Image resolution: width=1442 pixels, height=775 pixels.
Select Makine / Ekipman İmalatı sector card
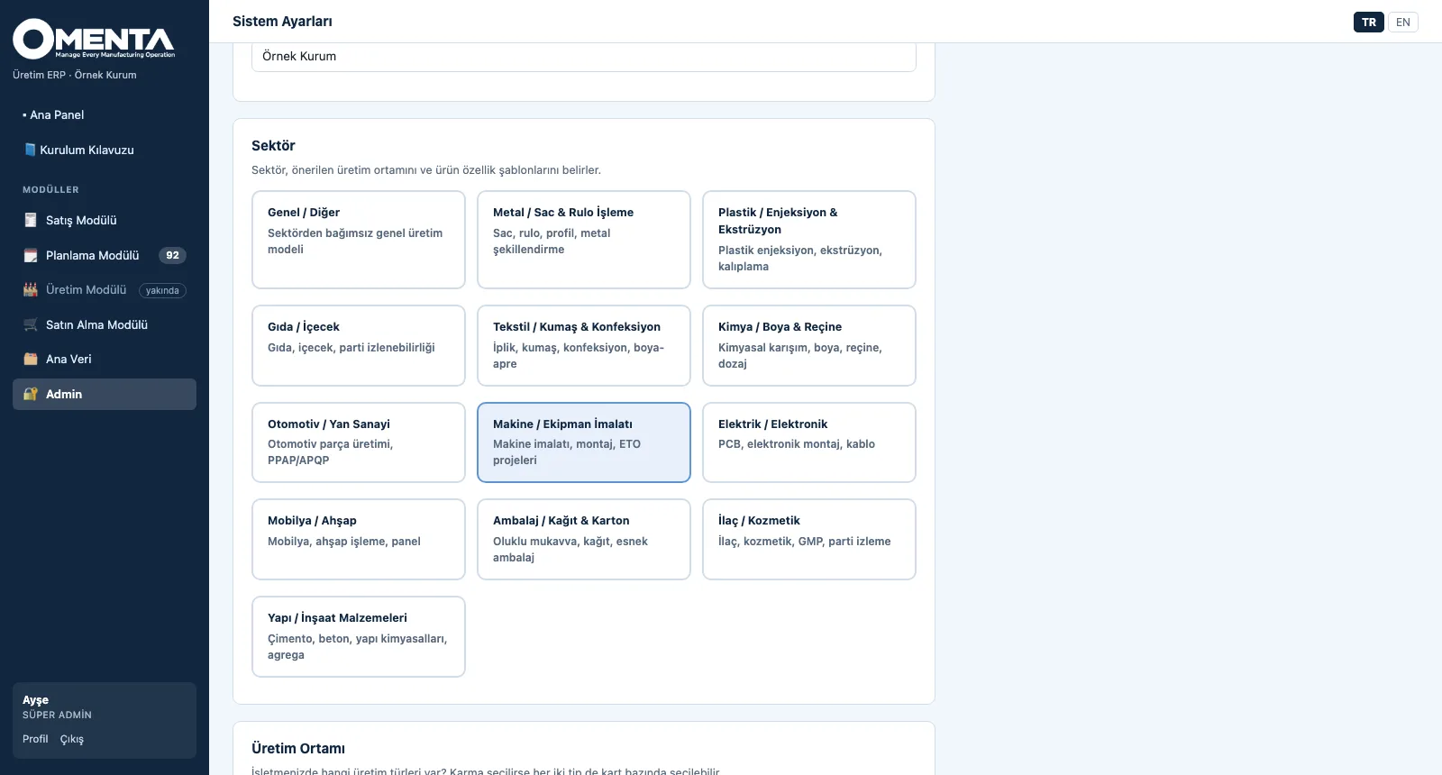pos(584,442)
